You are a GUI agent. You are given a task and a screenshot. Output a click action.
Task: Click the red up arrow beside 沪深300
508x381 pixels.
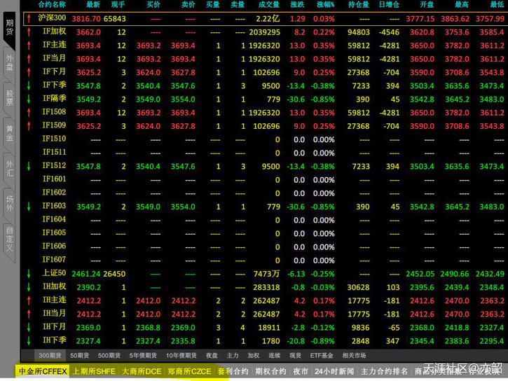(x=29, y=19)
